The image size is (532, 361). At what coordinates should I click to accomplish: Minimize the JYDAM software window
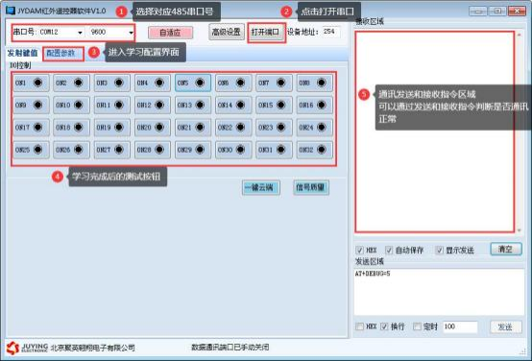point(478,11)
